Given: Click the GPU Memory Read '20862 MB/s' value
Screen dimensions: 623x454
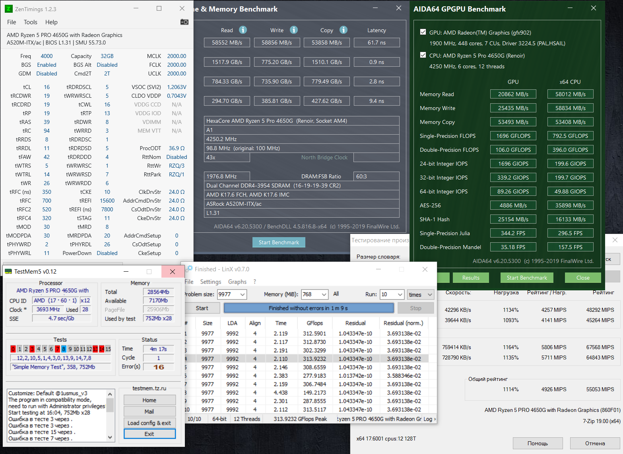Looking at the screenshot, I should (x=513, y=94).
